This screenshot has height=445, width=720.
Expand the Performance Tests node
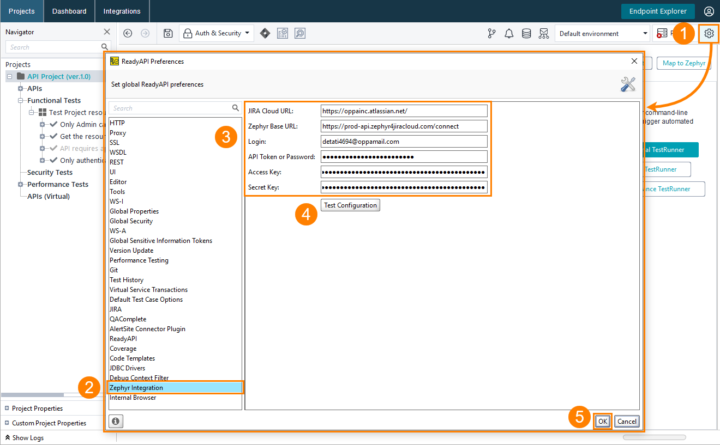(x=21, y=185)
